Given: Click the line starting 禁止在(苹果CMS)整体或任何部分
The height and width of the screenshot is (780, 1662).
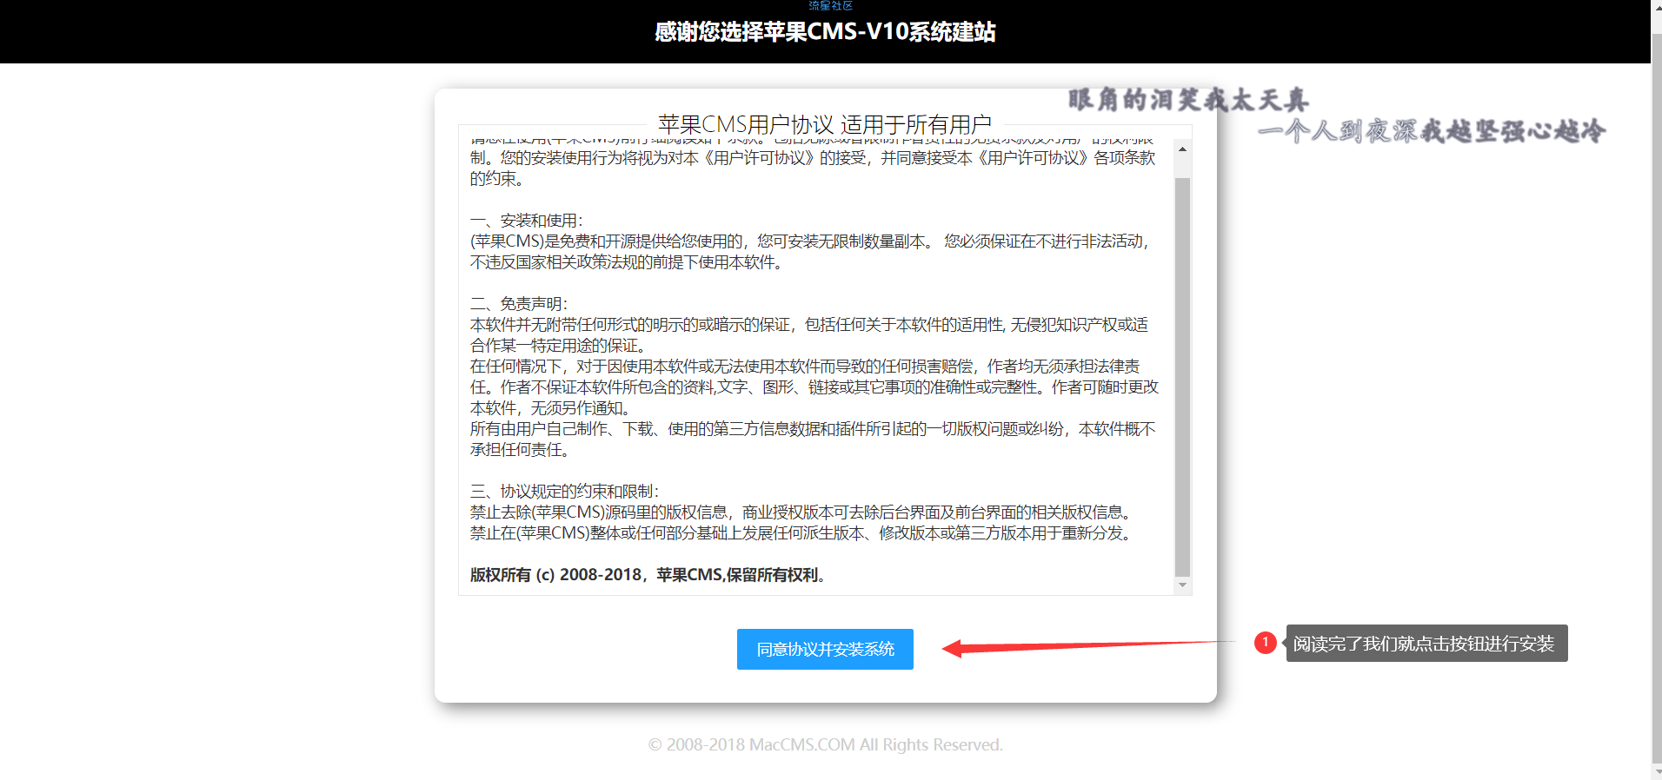Looking at the screenshot, I should (x=802, y=533).
